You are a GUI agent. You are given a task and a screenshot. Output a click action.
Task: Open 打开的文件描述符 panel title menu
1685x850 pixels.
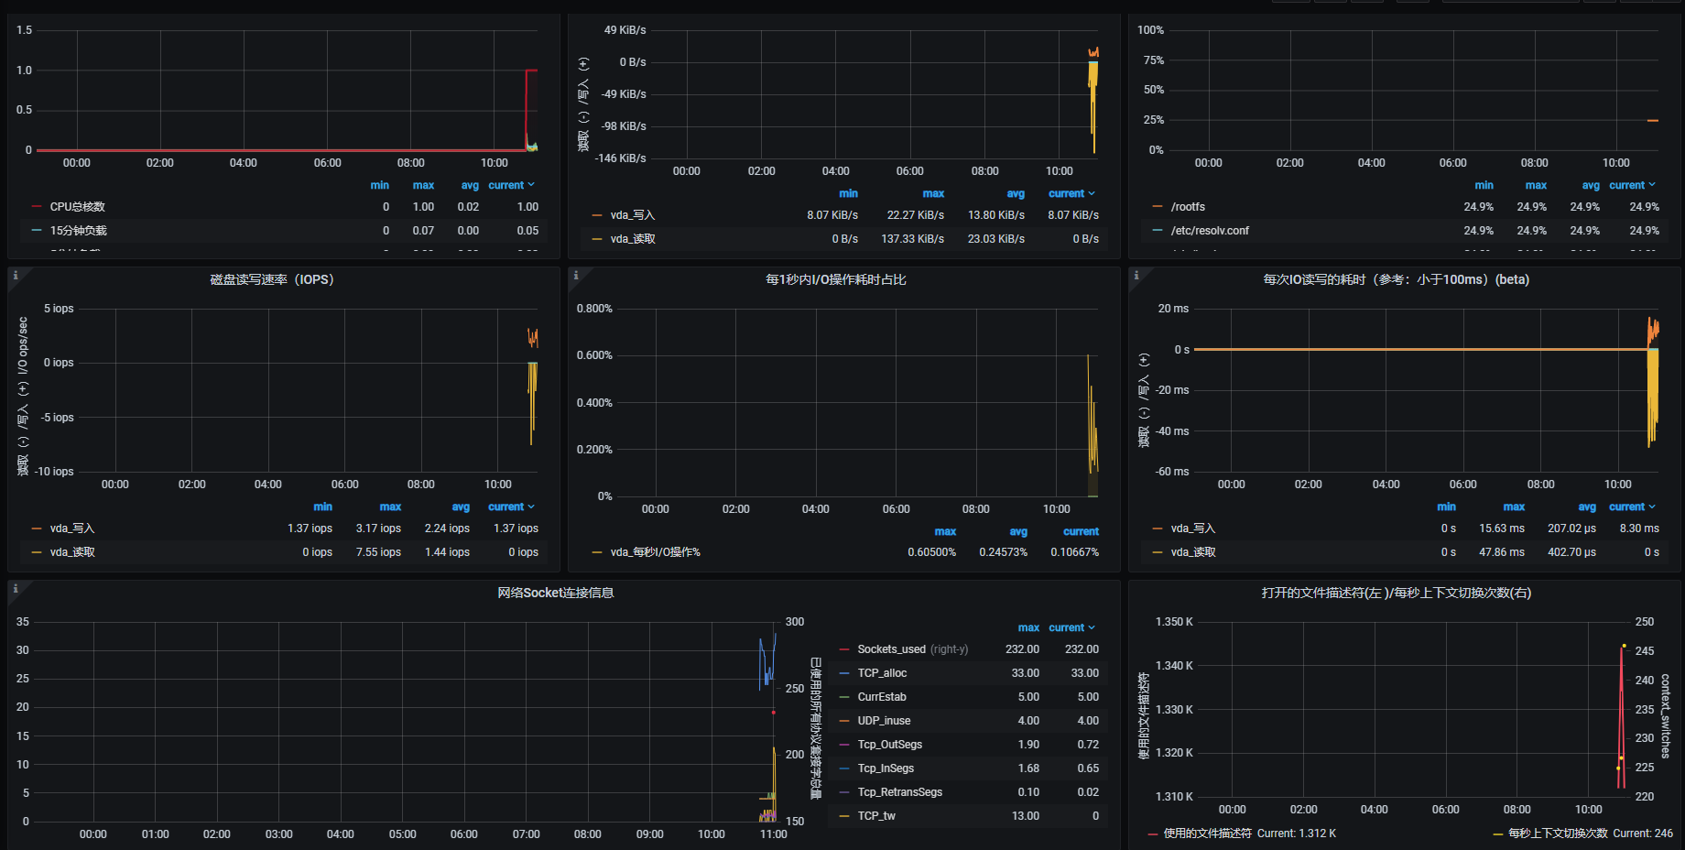[1397, 593]
